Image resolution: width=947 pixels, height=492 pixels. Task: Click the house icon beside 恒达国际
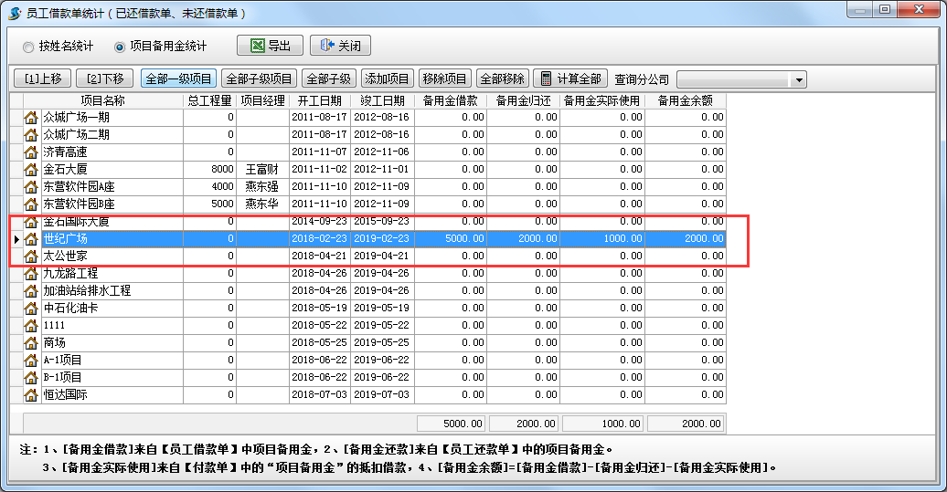coord(30,395)
